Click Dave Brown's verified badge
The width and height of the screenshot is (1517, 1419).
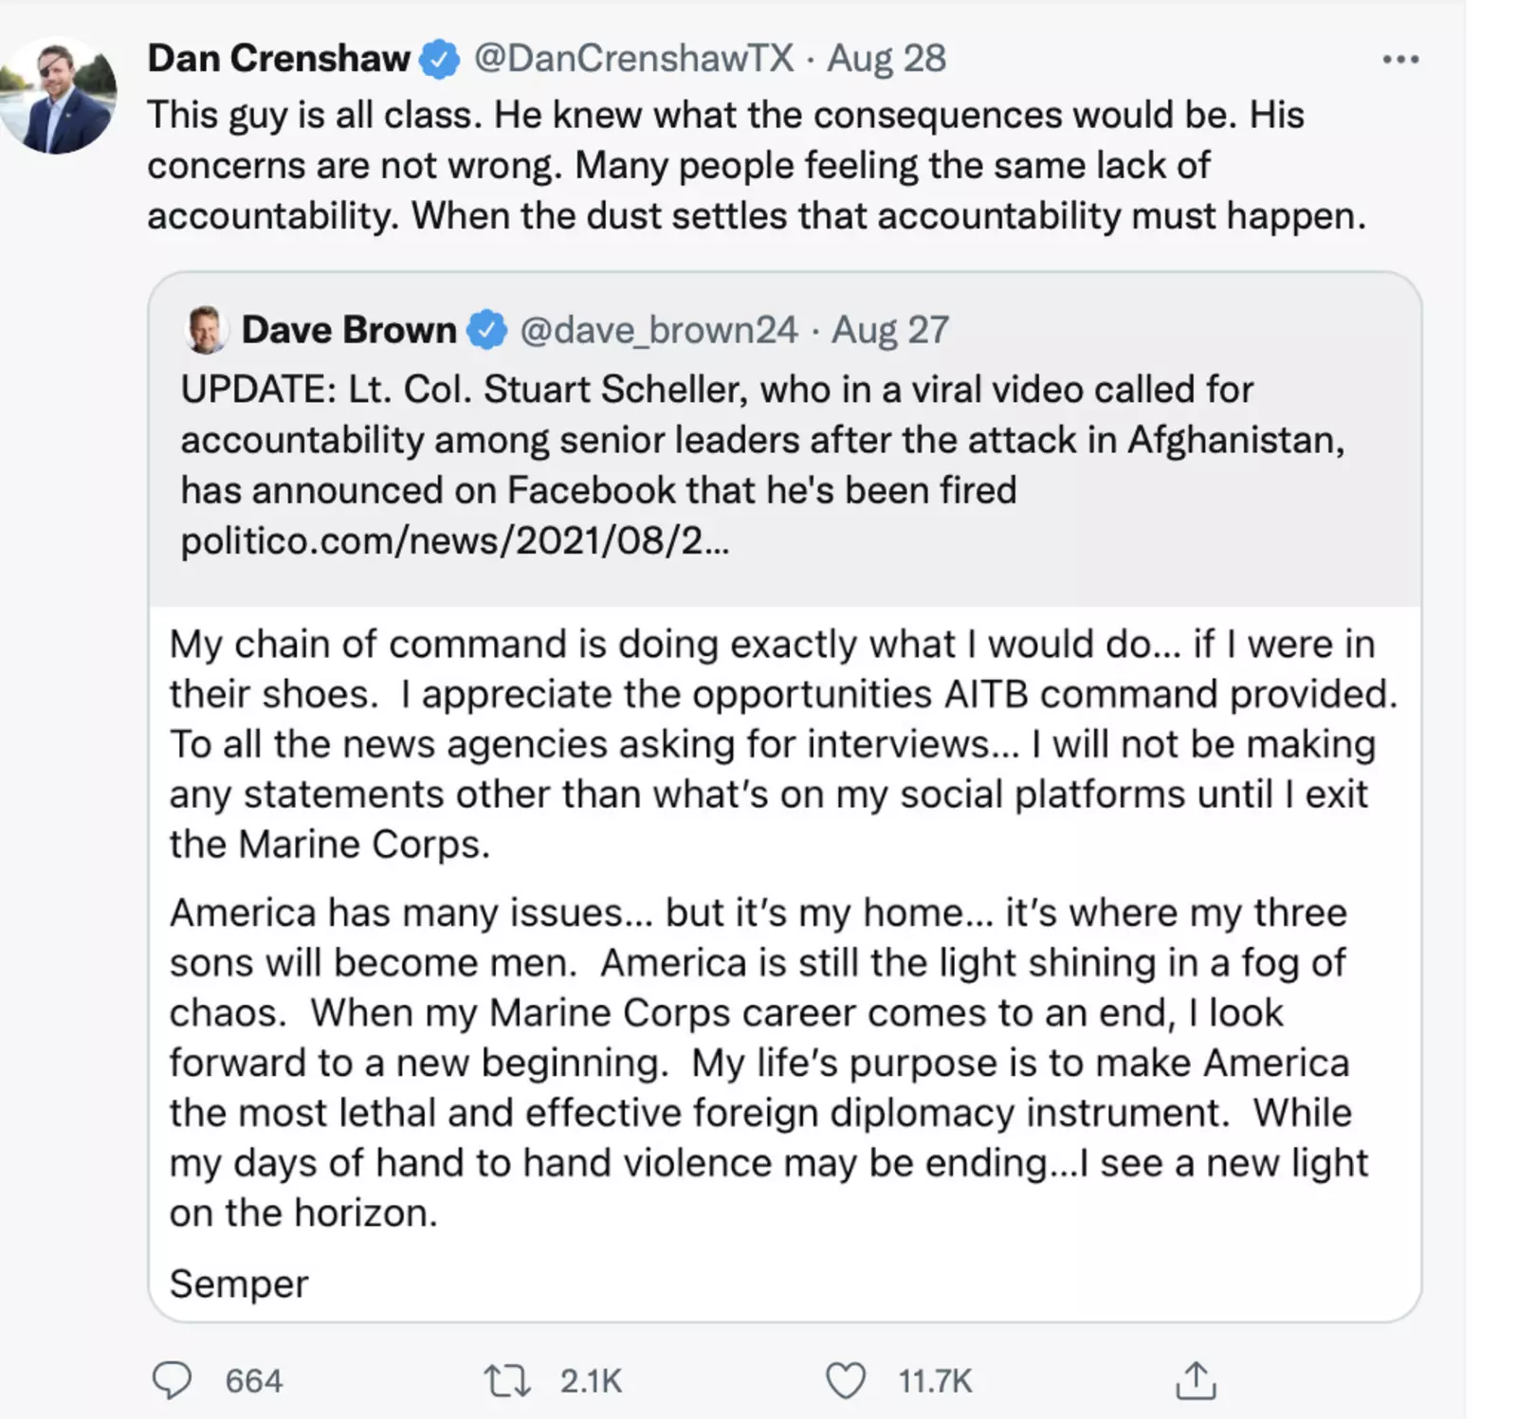pos(487,330)
